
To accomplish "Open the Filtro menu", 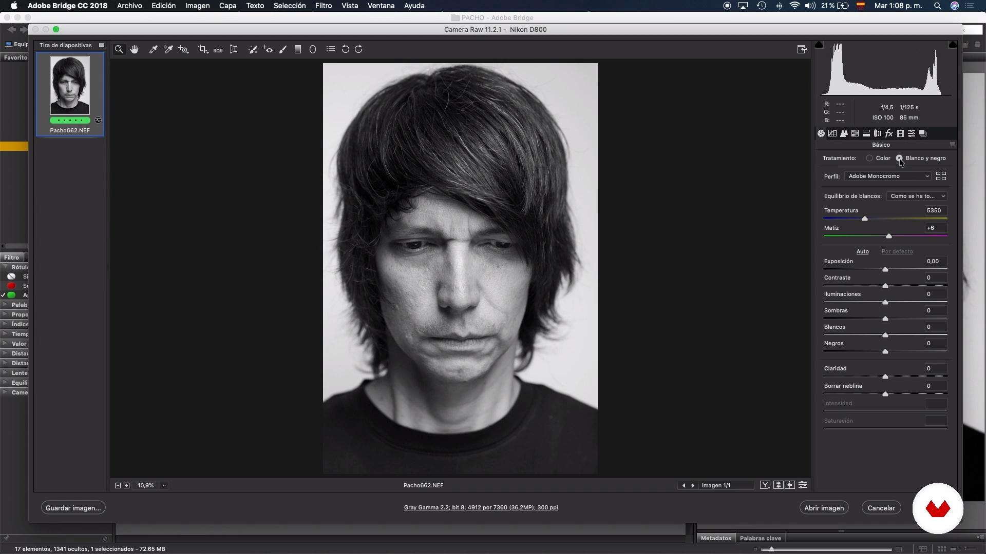I will coord(323,6).
